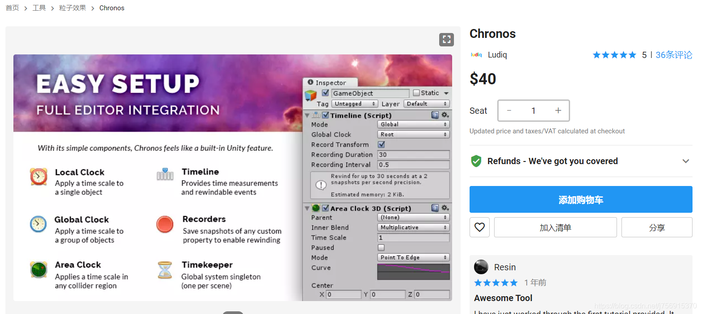Open the Untagged tag dropdown

point(355,104)
